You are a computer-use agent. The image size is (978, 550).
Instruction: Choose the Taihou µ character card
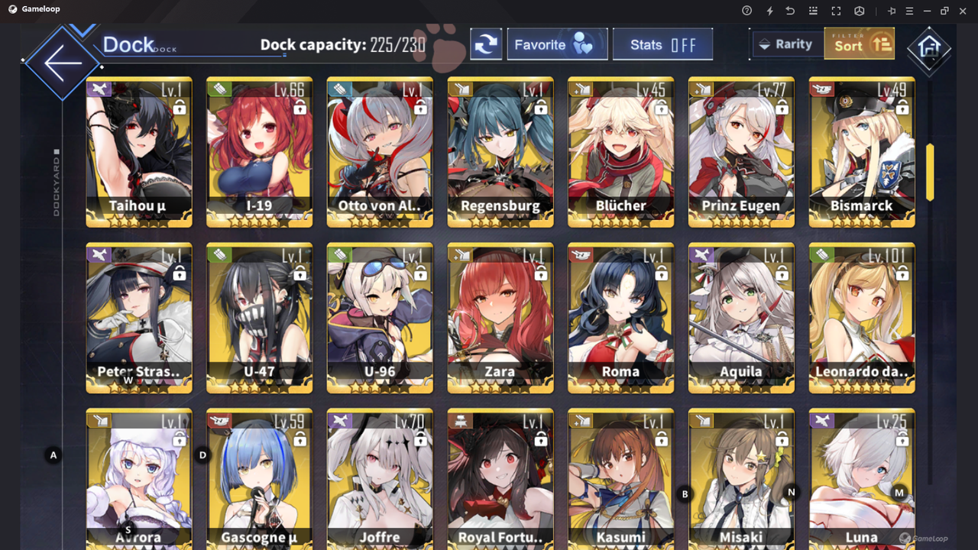tap(139, 152)
